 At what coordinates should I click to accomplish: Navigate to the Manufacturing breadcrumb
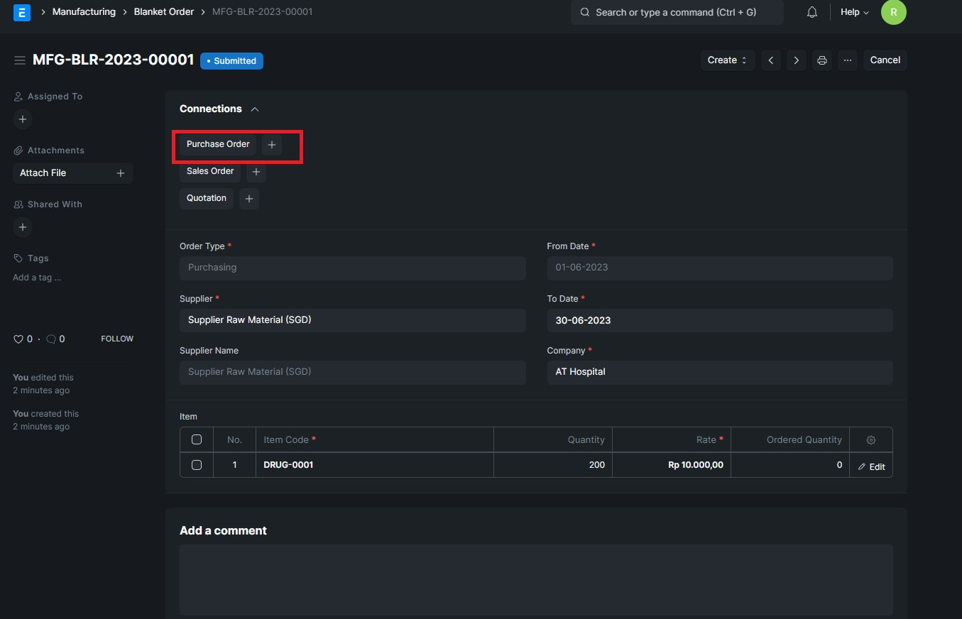point(83,11)
